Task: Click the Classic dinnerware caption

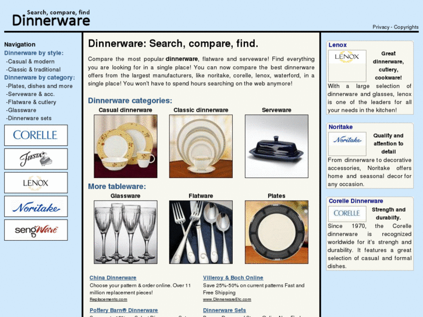Action: (201, 110)
